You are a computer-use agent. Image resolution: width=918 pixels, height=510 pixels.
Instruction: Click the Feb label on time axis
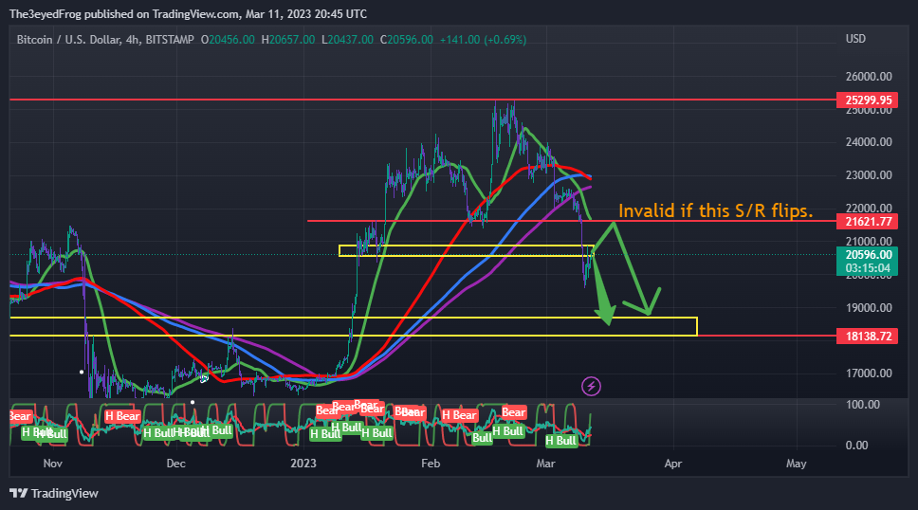pos(431,464)
